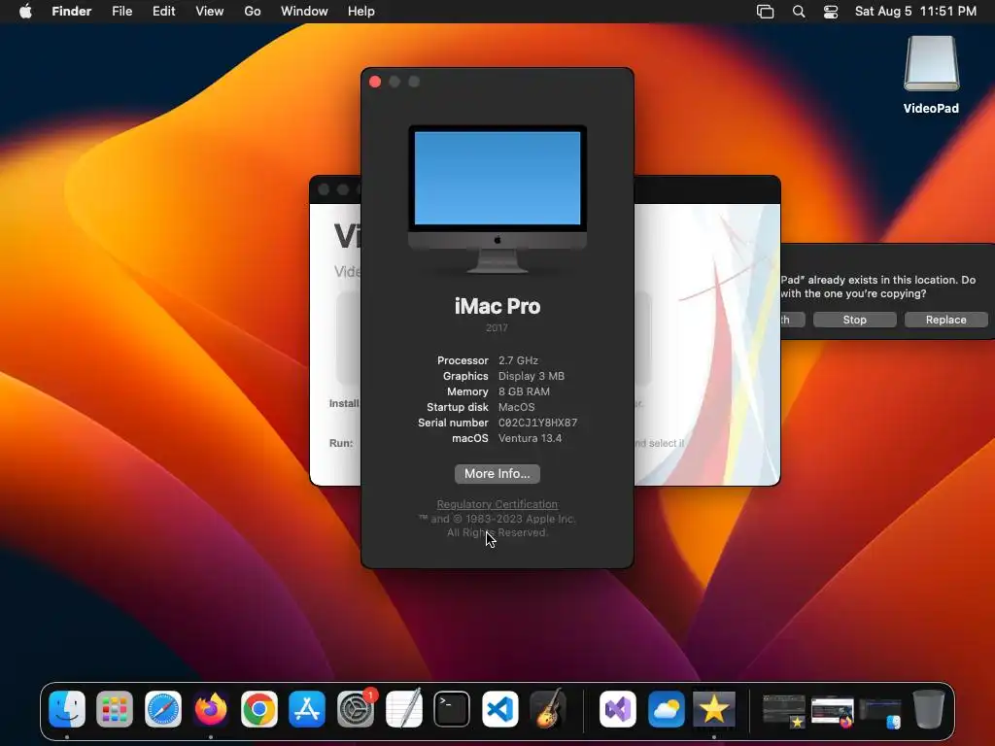This screenshot has width=995, height=746.
Task: Open the View menu
Action: (x=210, y=12)
